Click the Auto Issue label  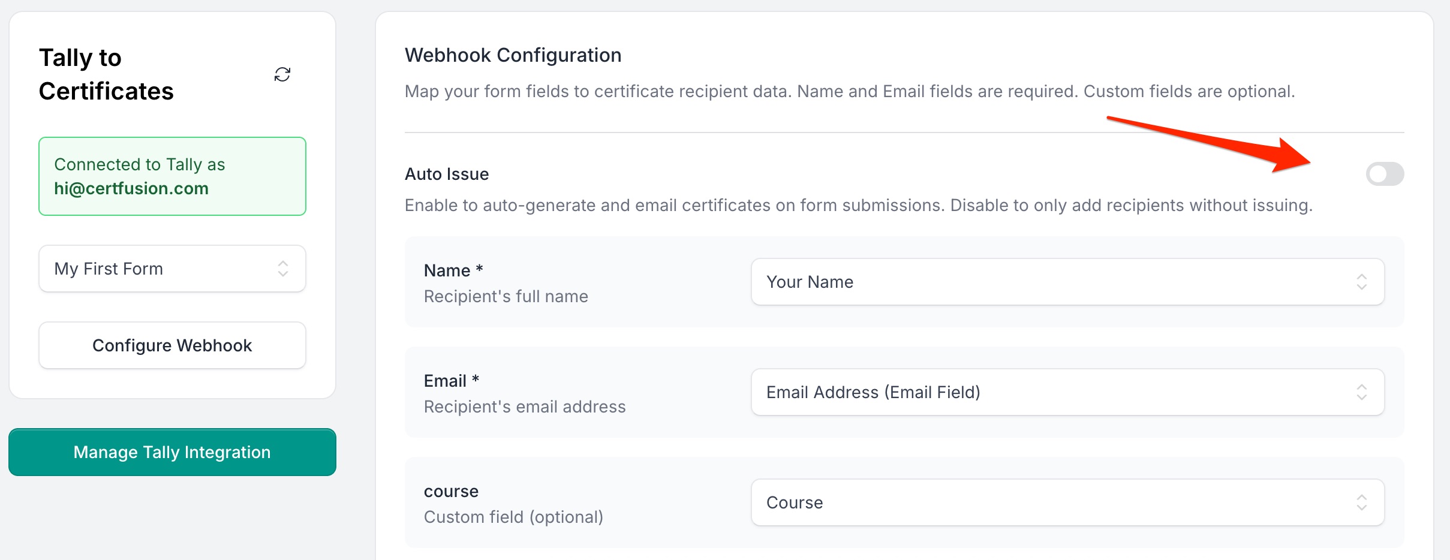coord(447,174)
